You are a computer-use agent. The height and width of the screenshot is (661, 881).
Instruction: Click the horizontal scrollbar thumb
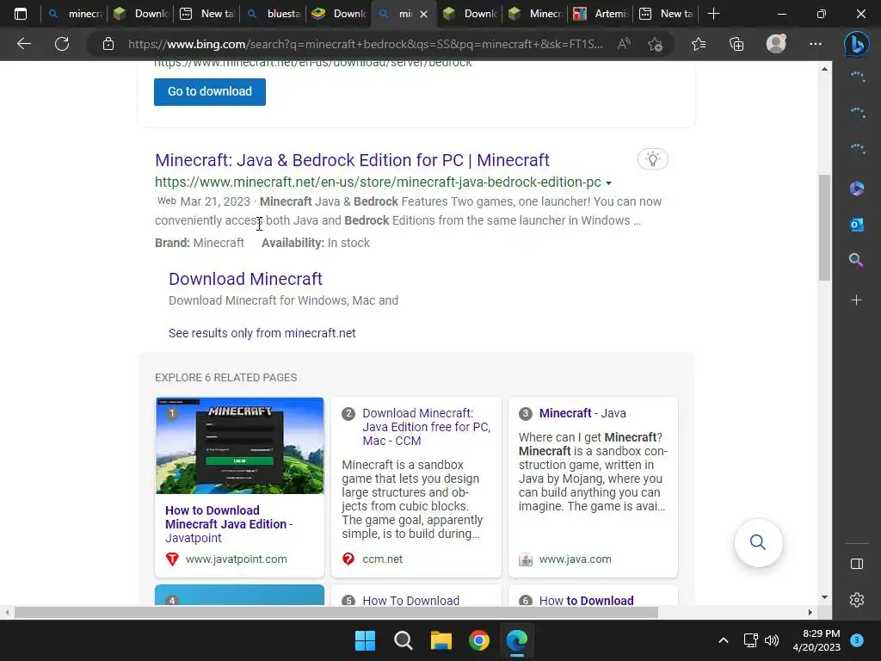tap(336, 612)
